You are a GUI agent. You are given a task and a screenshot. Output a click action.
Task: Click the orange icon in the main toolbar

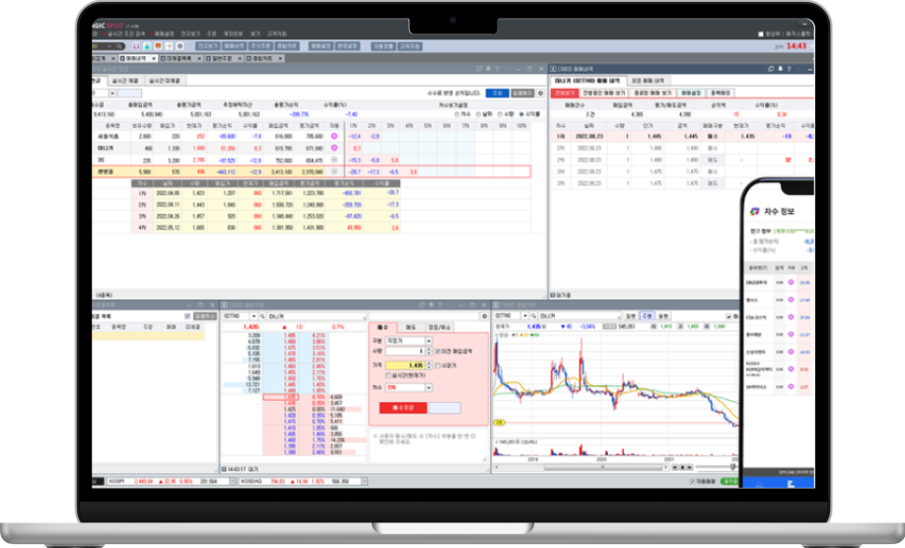click(158, 46)
